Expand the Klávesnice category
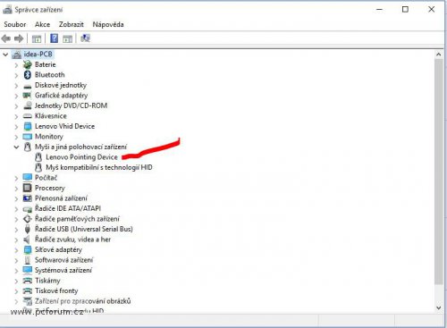447x328 pixels. [16, 116]
